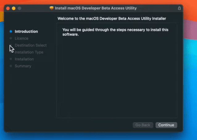Click the Summary step bullet dot
Viewport: 197px width, 140px height.
click(11, 66)
